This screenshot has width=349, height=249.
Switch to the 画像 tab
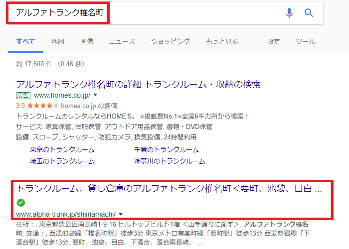(x=87, y=41)
